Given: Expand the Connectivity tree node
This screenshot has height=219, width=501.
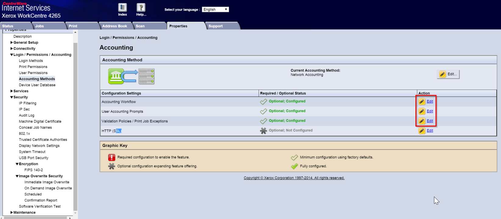Looking at the screenshot, I should (x=12, y=49).
